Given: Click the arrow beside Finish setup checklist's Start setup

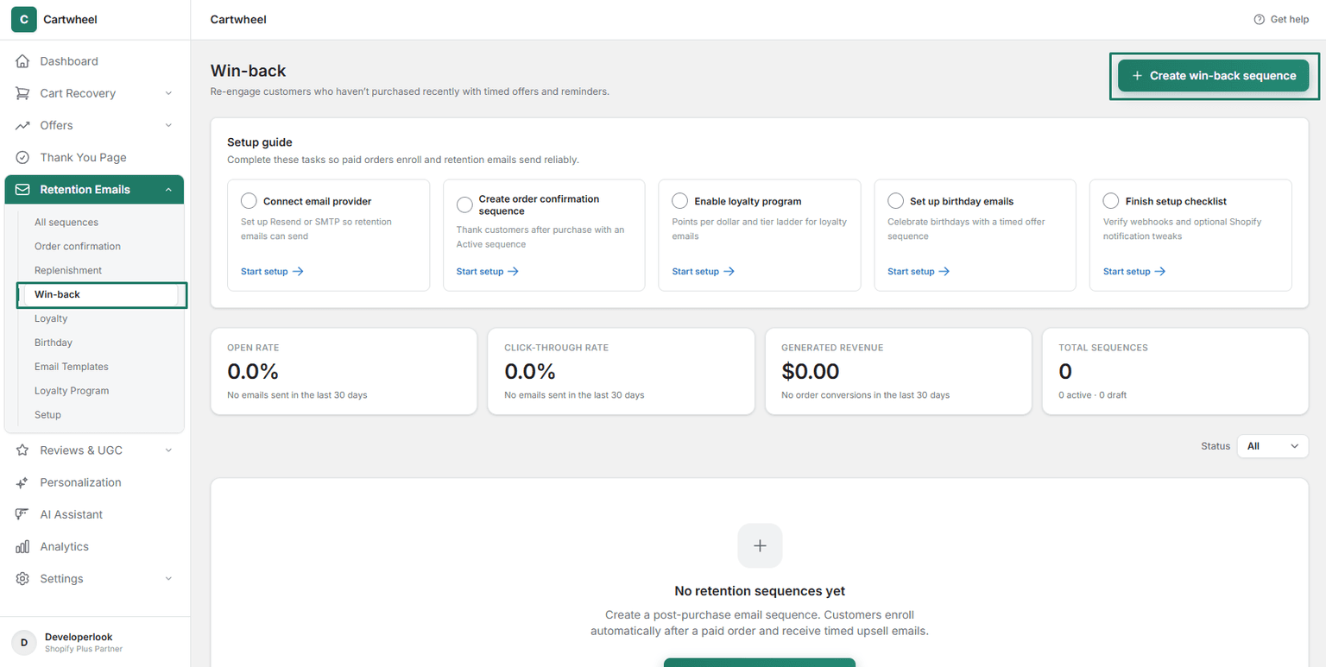Looking at the screenshot, I should pos(1160,271).
